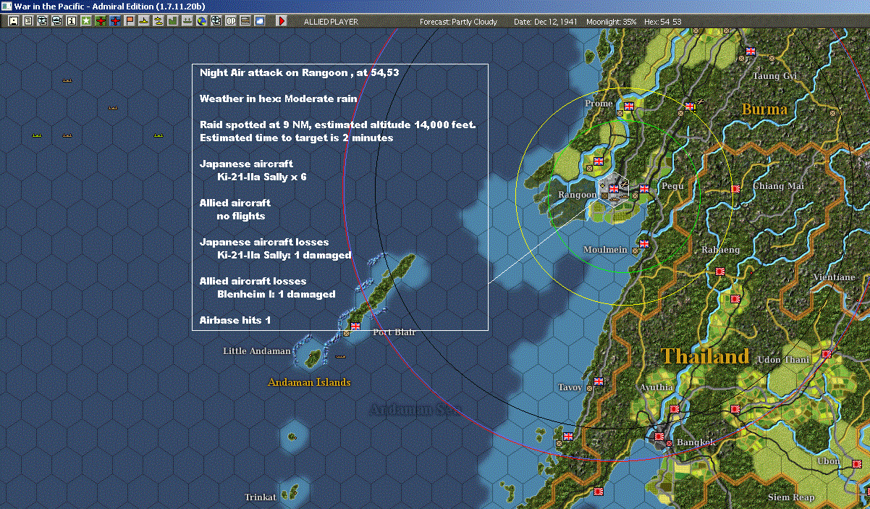
Task: Click the Little Andaman island label
Action: 257,351
